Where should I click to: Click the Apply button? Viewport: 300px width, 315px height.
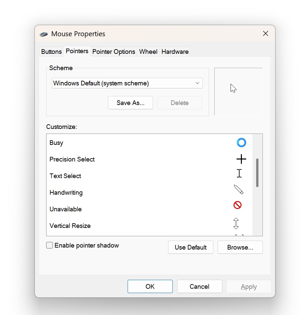(249, 286)
